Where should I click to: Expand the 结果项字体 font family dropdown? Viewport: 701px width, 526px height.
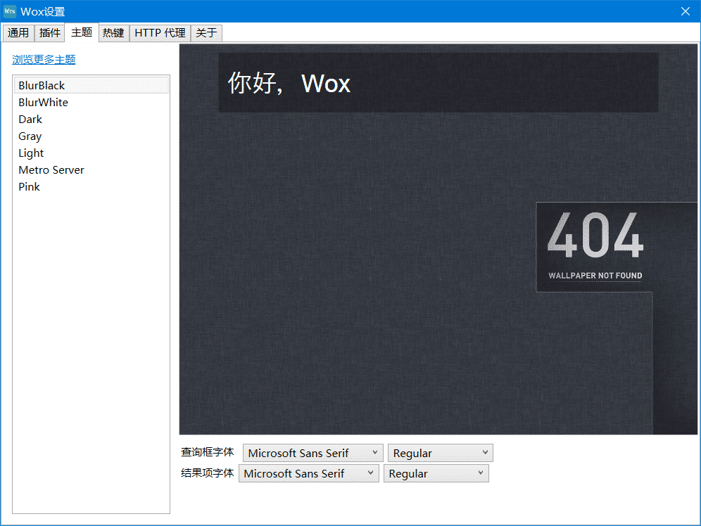click(309, 473)
